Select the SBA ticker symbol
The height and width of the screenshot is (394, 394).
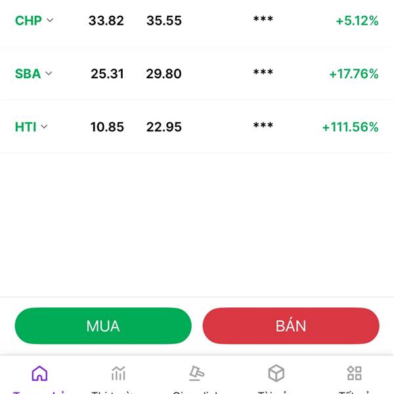coord(28,74)
